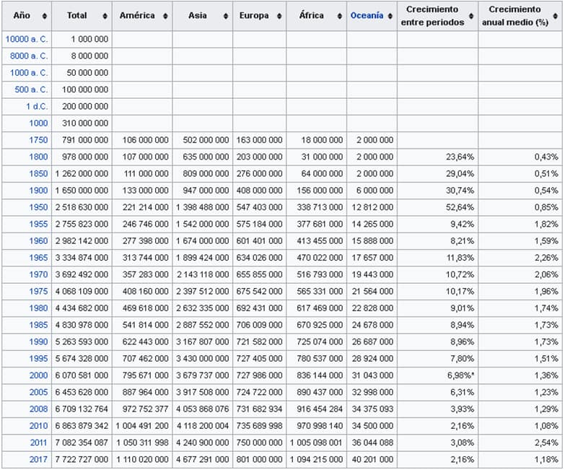Click the 1750 year link
The image size is (565, 470).
[38, 140]
